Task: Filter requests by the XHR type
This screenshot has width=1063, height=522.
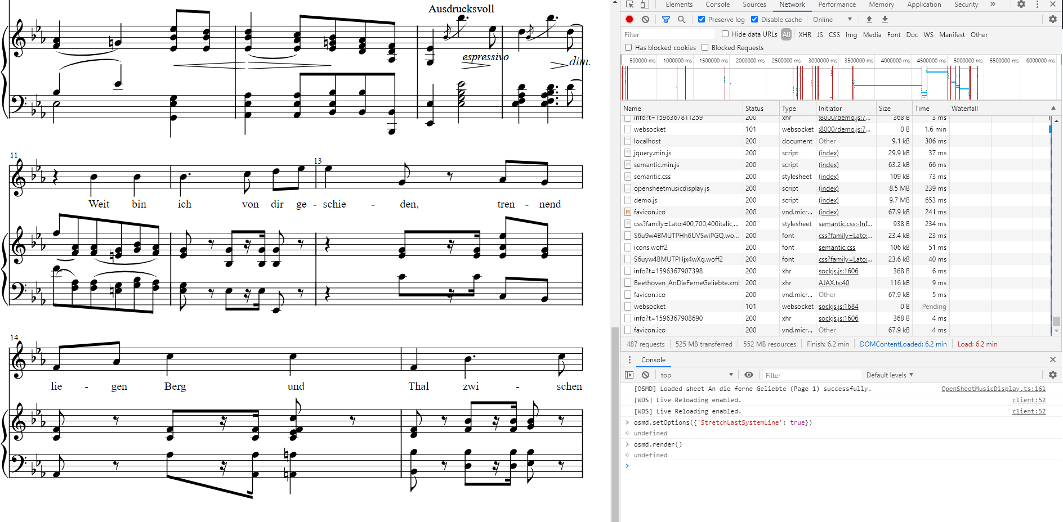Action: tap(805, 35)
